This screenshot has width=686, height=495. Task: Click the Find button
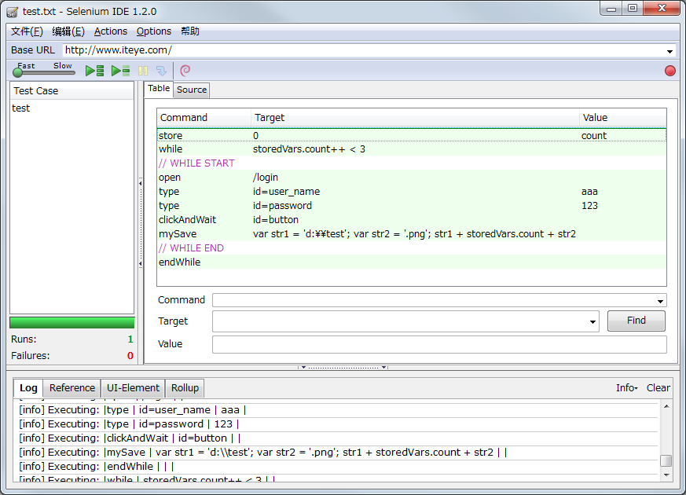click(x=636, y=321)
